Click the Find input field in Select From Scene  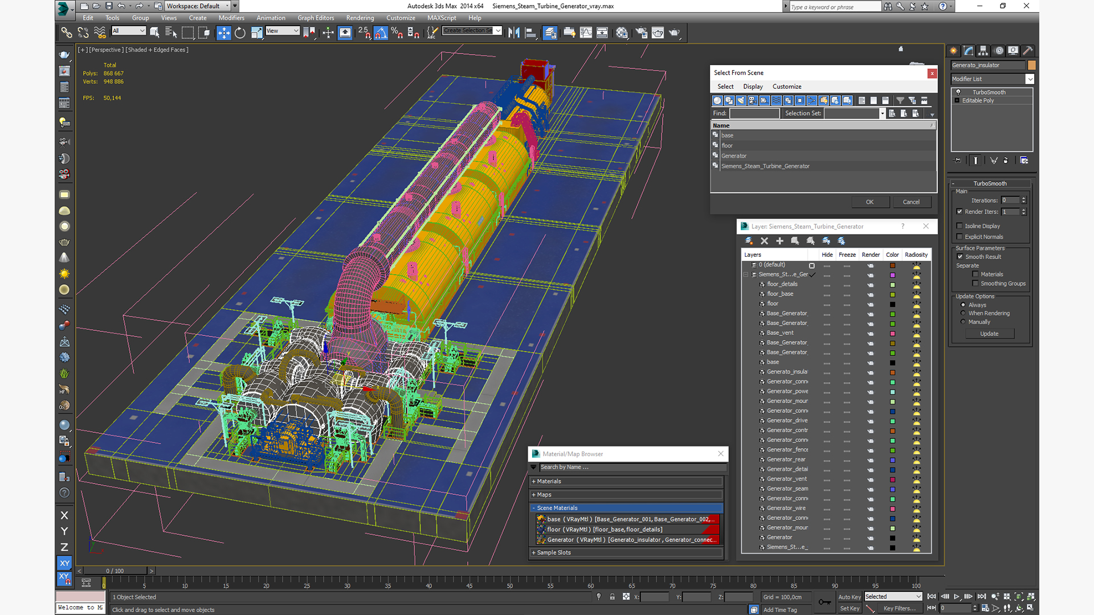(x=754, y=113)
